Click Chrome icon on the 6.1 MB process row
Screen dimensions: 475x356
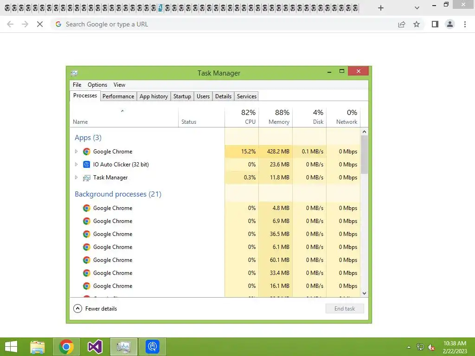pyautogui.click(x=87, y=247)
